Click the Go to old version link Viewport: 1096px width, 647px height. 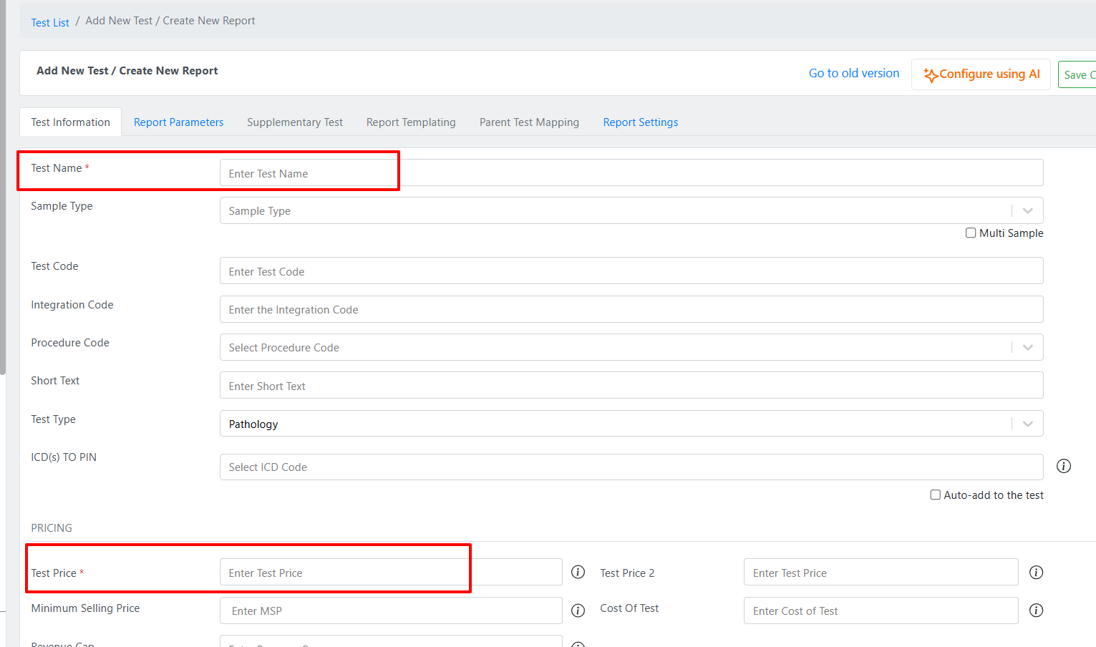pos(853,73)
